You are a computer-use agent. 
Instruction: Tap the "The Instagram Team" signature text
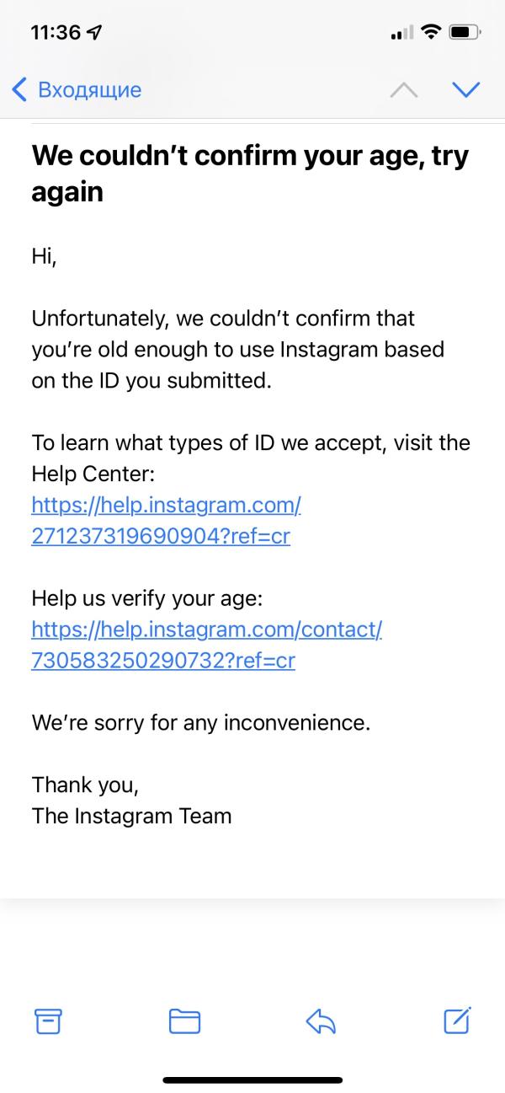point(131,816)
